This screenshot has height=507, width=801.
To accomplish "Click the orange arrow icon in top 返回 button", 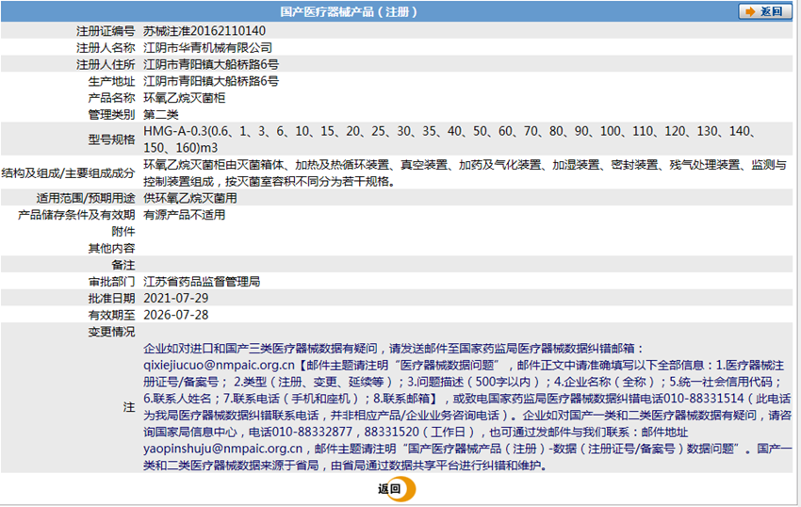I will pos(750,11).
